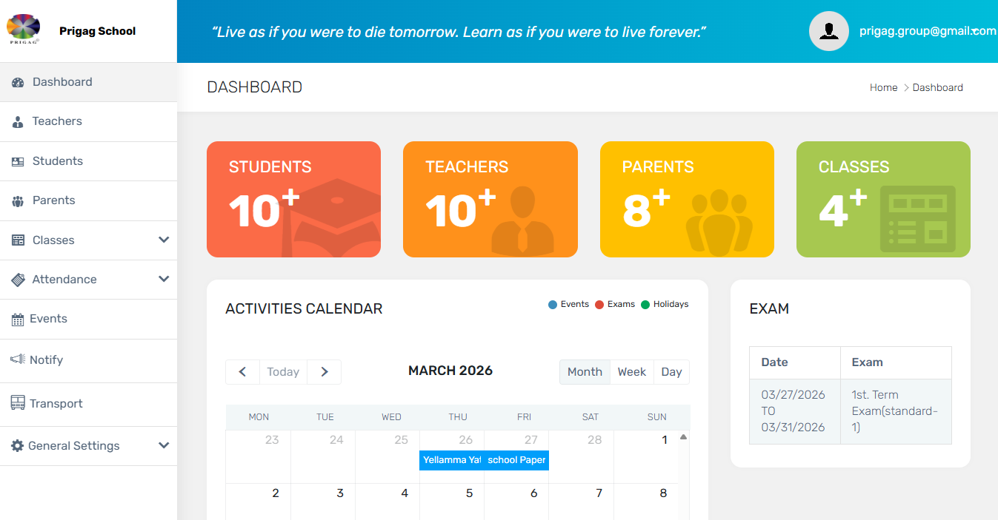Click the blue Events legend dot

tap(553, 305)
